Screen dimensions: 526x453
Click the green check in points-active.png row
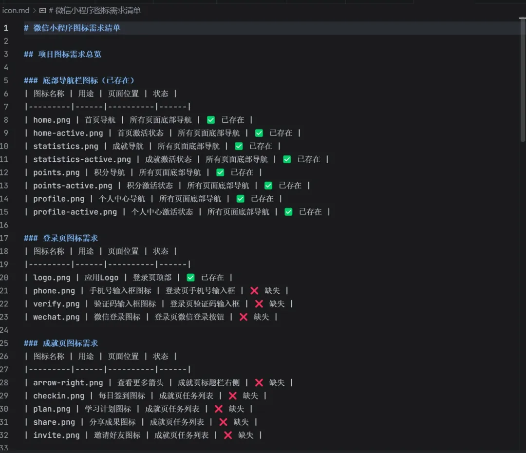(268, 186)
